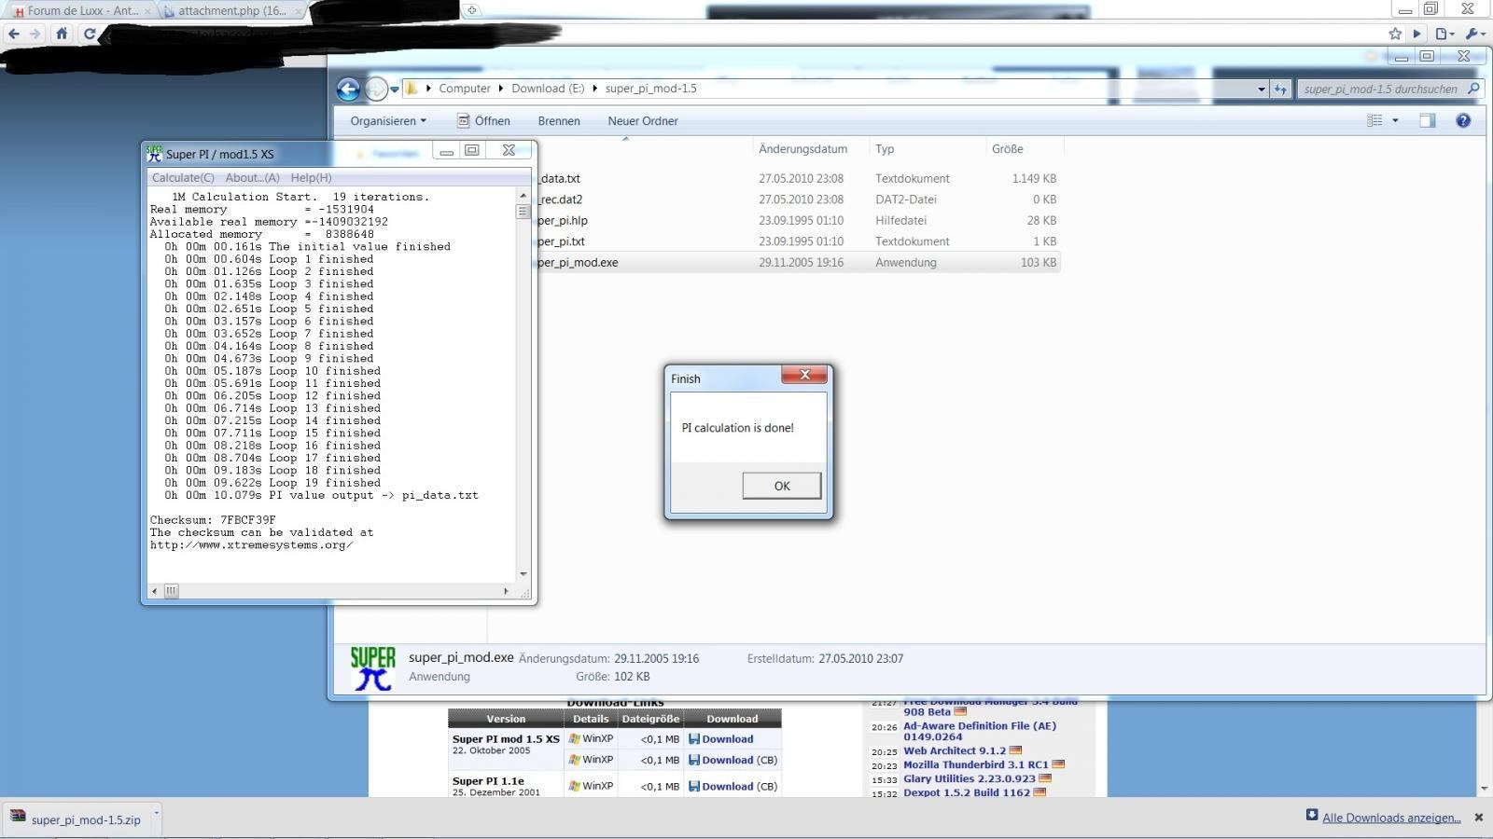Bookmark page with star icon
The height and width of the screenshot is (839, 1493).
tap(1395, 34)
